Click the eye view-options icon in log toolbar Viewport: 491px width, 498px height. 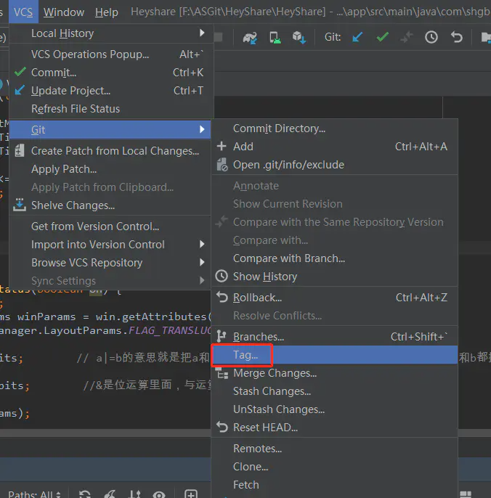click(159, 494)
